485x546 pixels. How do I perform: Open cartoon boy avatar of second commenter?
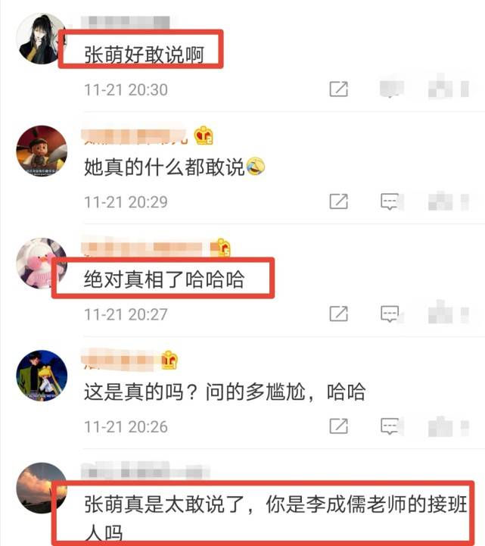pyautogui.click(x=42, y=151)
